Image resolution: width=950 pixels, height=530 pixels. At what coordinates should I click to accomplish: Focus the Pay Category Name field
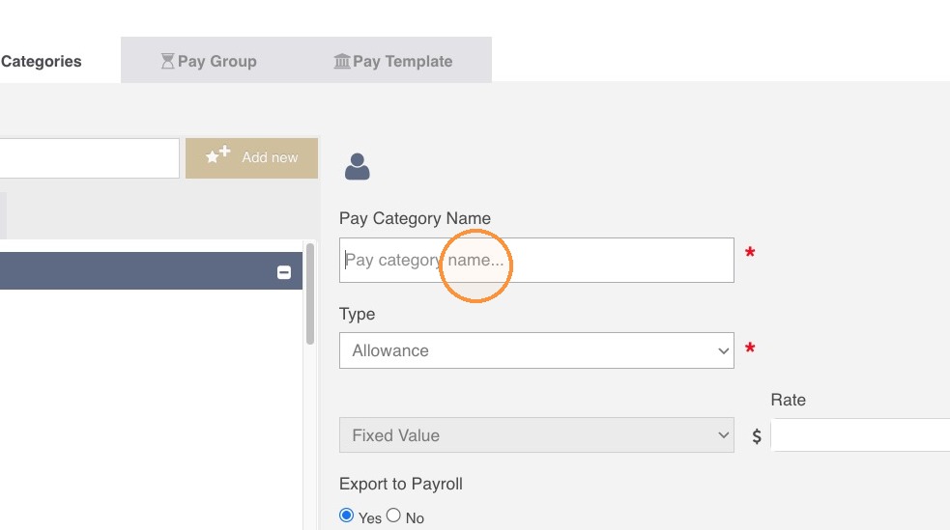coord(536,260)
